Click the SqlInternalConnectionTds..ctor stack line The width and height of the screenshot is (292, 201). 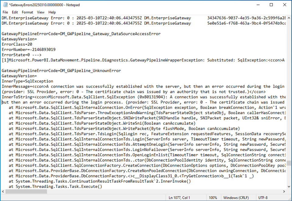pos(147,160)
